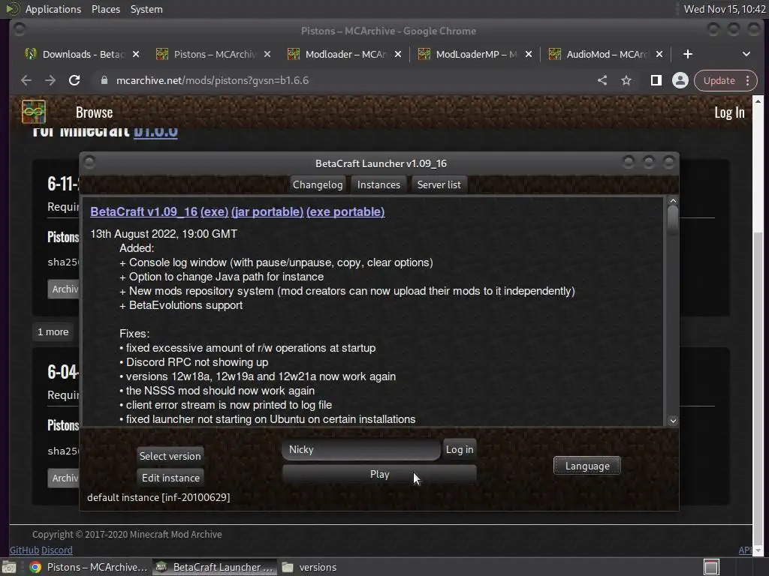Viewport: 769px width, 576px height.
Task: Open the BetaCraft v1.09_16 download link
Action: 143,211
